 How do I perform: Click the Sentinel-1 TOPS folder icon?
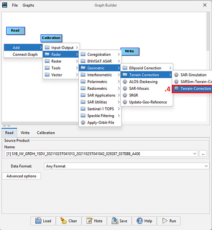click(83, 109)
